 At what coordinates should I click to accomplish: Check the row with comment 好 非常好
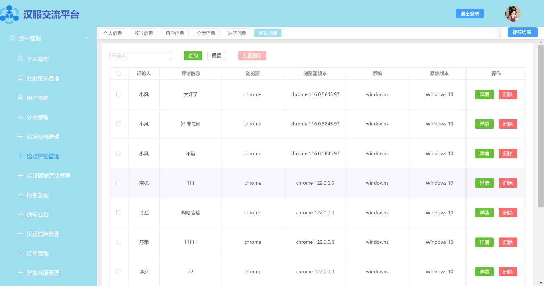[x=119, y=124]
